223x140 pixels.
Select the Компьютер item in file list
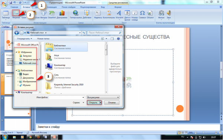click(66, 67)
